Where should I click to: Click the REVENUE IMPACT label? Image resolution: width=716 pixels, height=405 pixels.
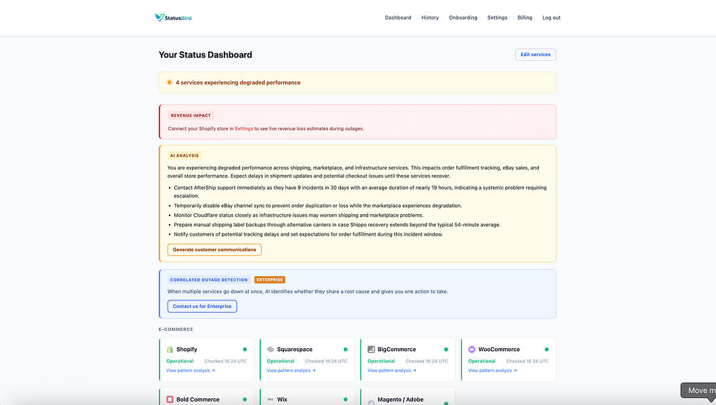point(191,115)
